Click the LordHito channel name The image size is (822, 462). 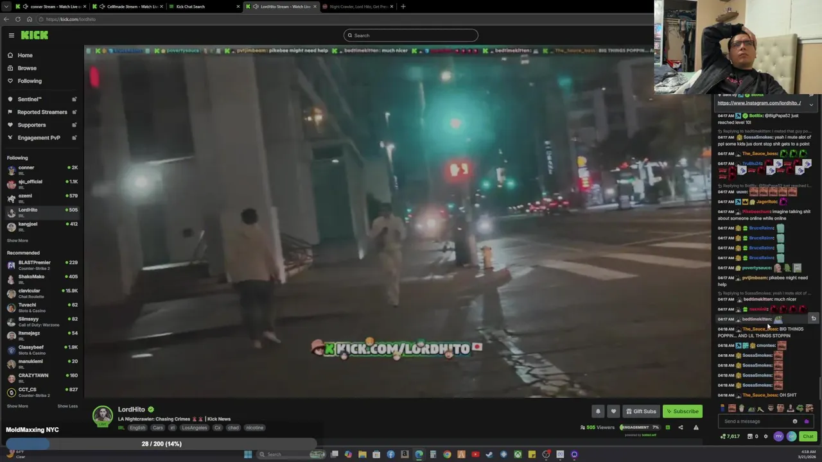point(132,409)
